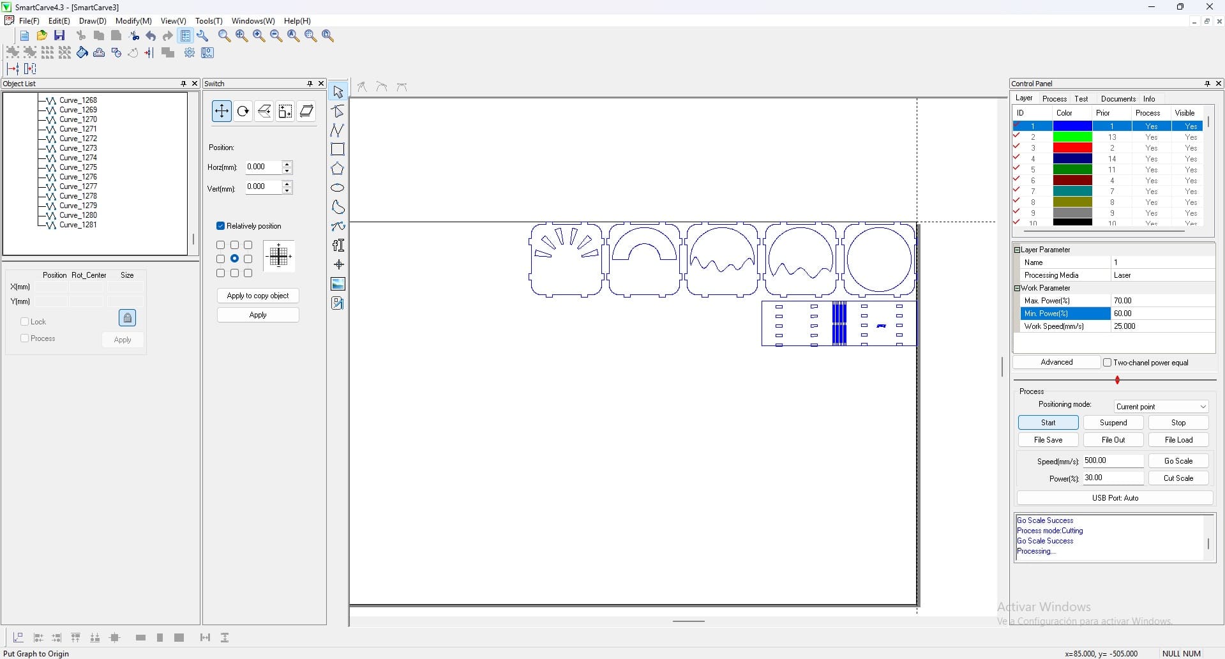The image size is (1225, 659).
Task: Tick the Process checkbox in Object panel
Action: coord(25,338)
